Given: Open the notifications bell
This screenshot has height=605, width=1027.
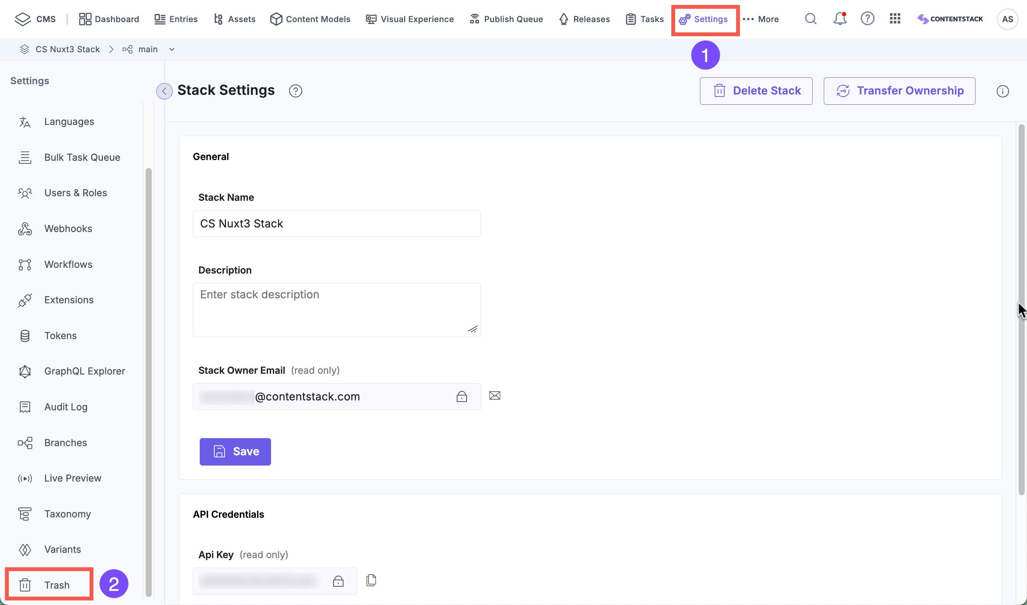Looking at the screenshot, I should pyautogui.click(x=840, y=19).
